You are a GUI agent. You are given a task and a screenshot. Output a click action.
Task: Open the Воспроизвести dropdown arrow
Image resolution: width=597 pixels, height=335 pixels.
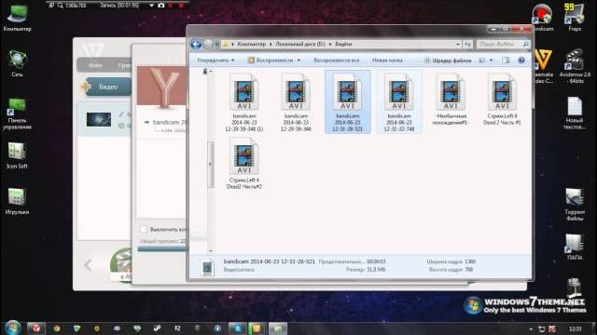pos(298,60)
